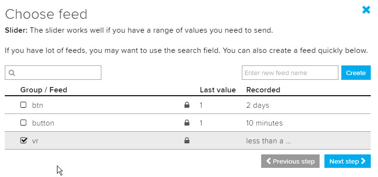Check the btn feed checkbox
The height and width of the screenshot is (177, 378).
point(23,105)
